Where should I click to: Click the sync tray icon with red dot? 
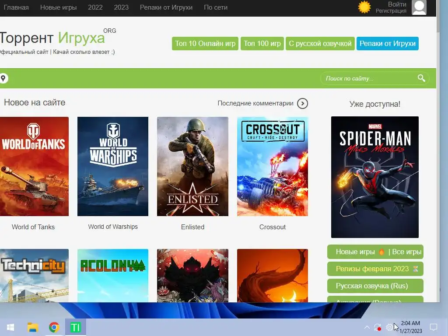pos(378,327)
